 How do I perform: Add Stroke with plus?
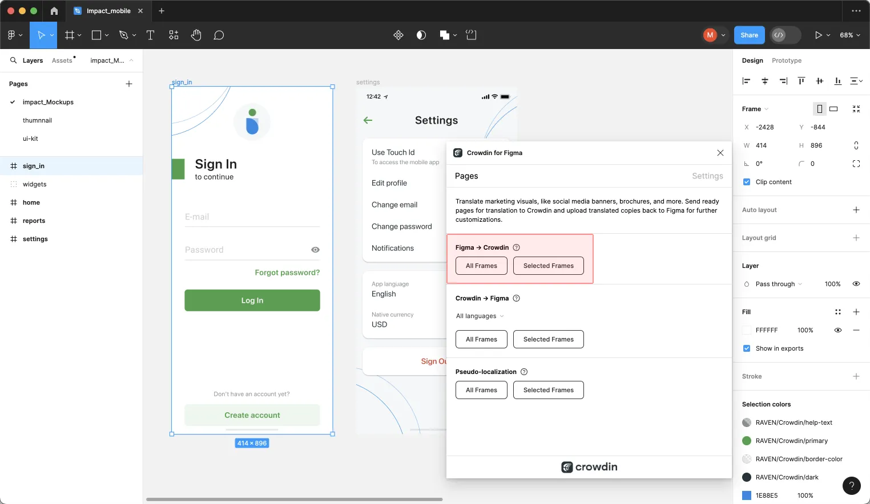tap(856, 376)
